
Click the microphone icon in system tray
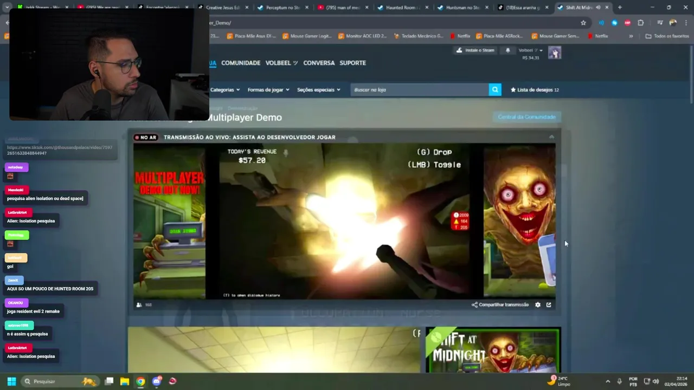coord(619,381)
